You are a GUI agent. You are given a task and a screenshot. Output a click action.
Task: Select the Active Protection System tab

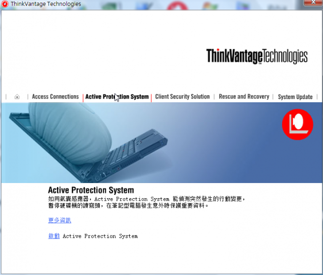[x=117, y=97]
